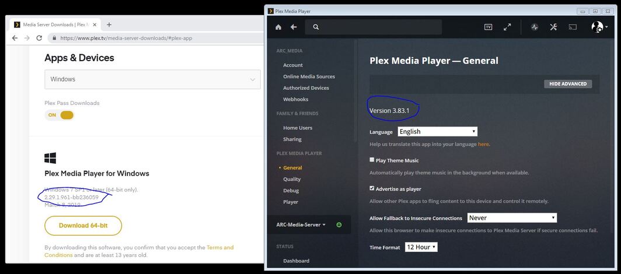
Task: Click the Plex Media Player title bar logo
Action: pos(270,11)
